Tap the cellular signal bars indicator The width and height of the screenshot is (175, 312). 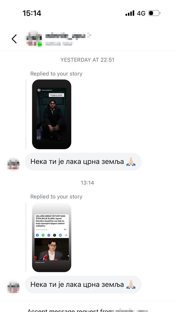click(130, 13)
